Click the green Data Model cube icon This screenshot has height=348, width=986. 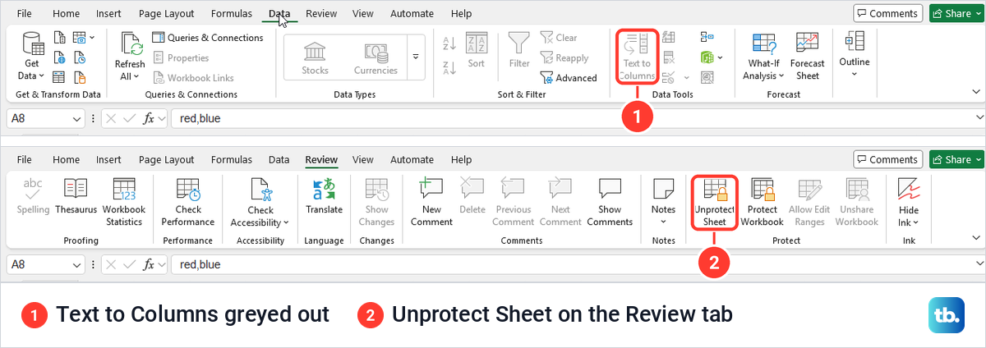point(707,57)
